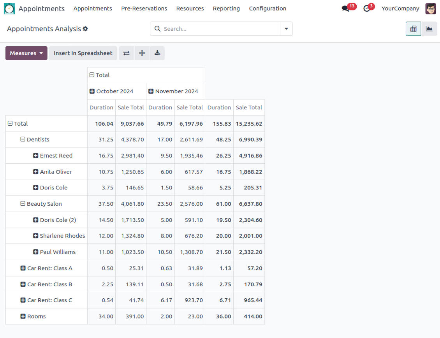
Task: Click Anita Oliver's 617.57 cell
Action: 190,172
